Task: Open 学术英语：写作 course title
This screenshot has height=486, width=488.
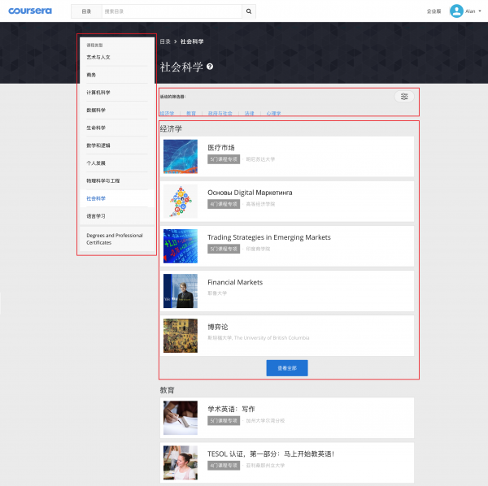Action: click(x=231, y=409)
